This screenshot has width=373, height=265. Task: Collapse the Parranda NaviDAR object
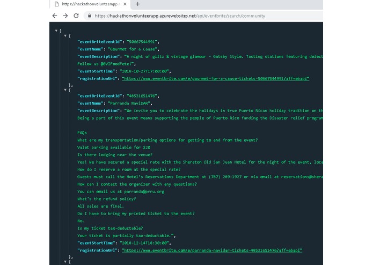tap(65, 90)
